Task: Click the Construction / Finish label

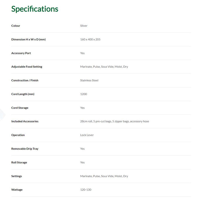Action: pyautogui.click(x=25, y=80)
